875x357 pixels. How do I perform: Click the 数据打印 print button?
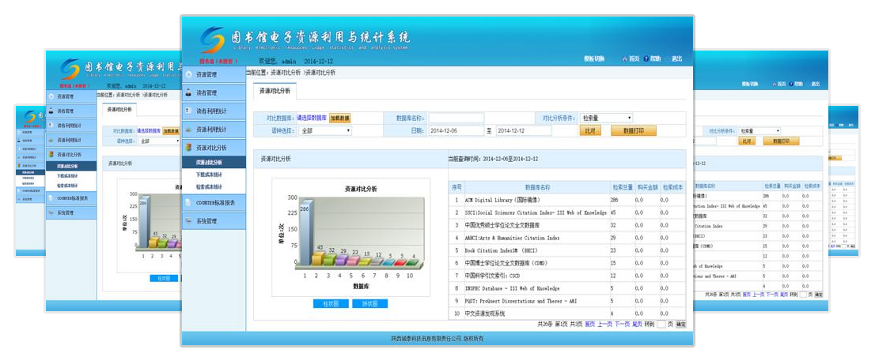pos(633,130)
